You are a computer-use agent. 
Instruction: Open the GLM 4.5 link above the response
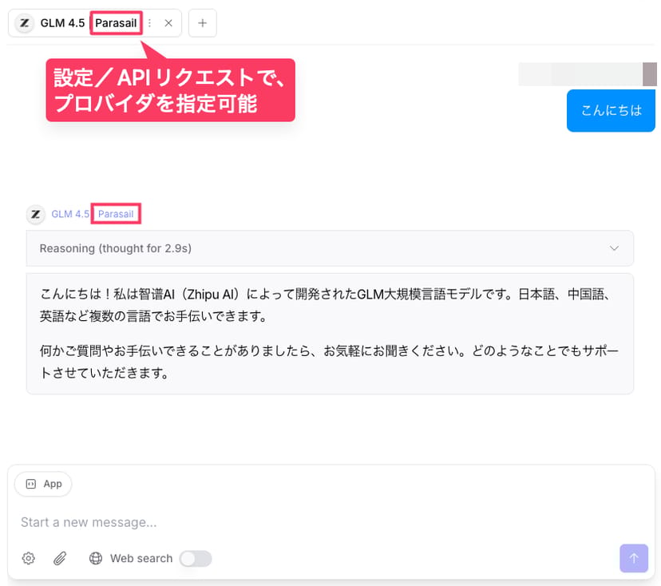pyautogui.click(x=70, y=214)
